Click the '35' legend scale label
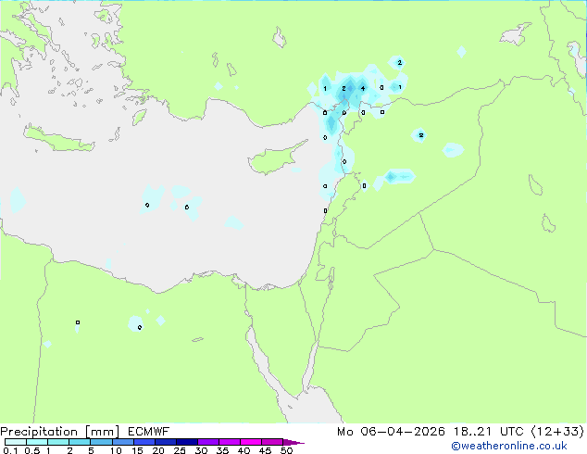This screenshot has height=454, width=587. (x=222, y=450)
